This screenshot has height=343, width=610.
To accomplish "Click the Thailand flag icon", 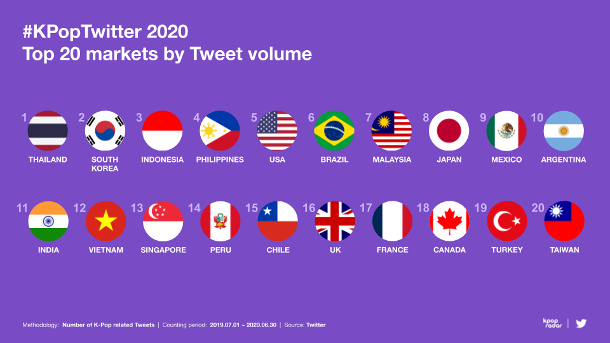I will 48,131.
